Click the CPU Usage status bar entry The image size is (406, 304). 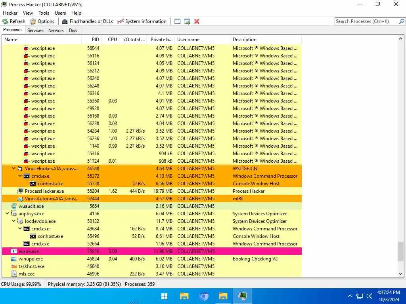point(21,284)
